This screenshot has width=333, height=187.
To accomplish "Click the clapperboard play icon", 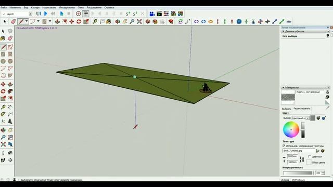I will 159,14.
